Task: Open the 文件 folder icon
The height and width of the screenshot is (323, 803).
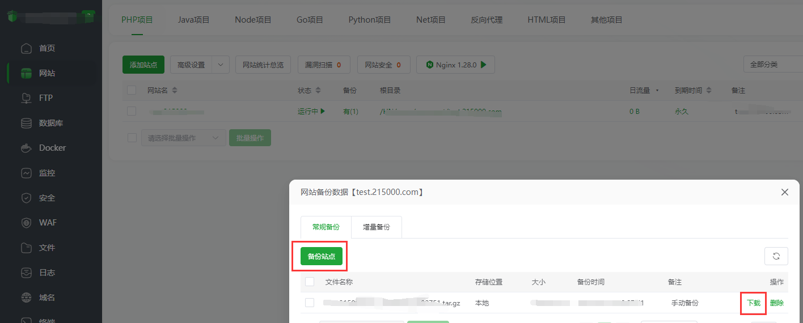Action: pos(26,248)
